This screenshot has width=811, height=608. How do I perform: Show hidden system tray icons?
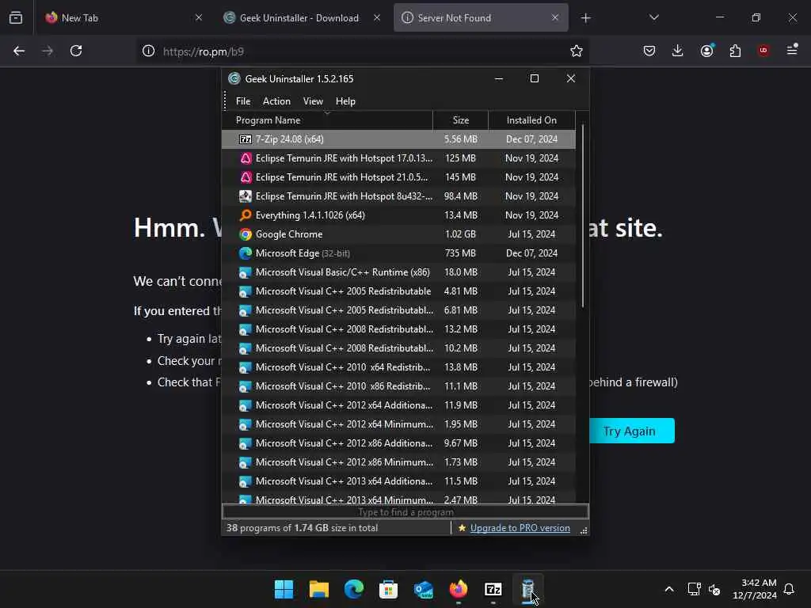[668, 589]
